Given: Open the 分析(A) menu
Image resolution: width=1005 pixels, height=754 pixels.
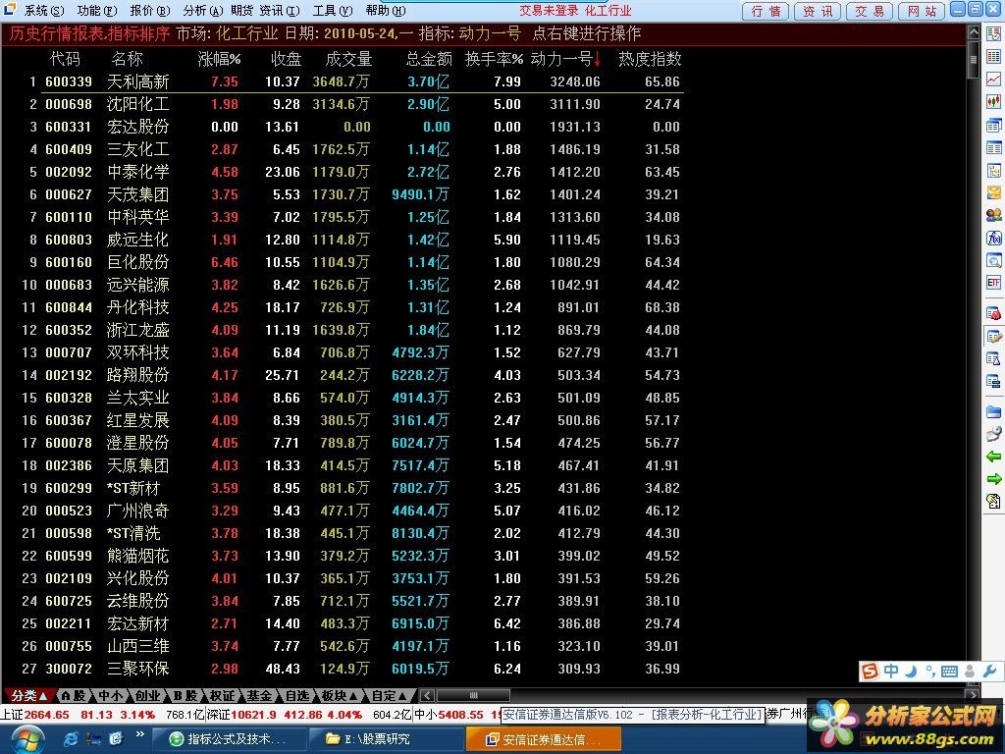Looking at the screenshot, I should point(202,10).
